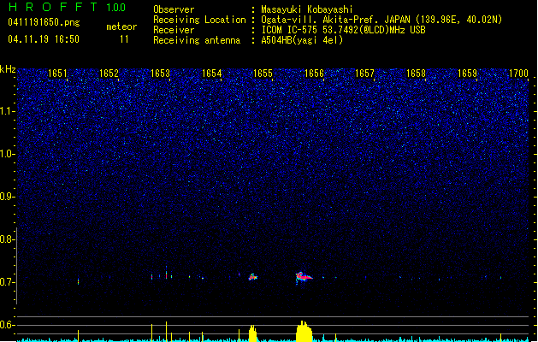This screenshot has height=342, width=538.
Task: Select the meteor count value 11
Action: 124,39
